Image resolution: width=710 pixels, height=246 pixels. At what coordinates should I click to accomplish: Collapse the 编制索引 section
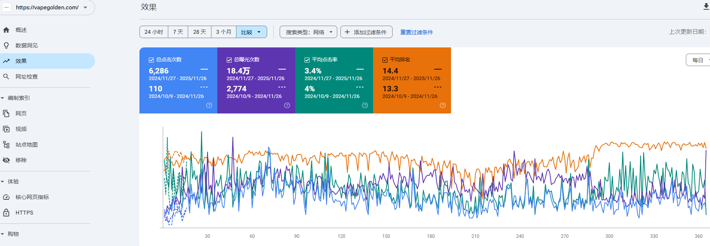pos(3,98)
